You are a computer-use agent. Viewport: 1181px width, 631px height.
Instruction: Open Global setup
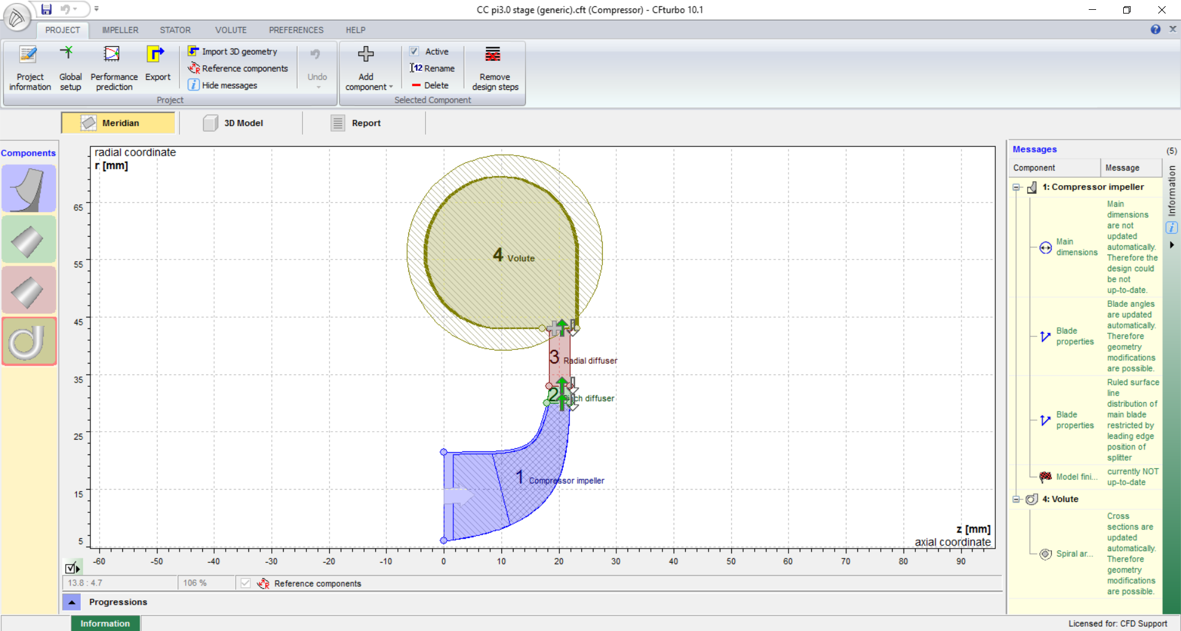click(x=70, y=69)
